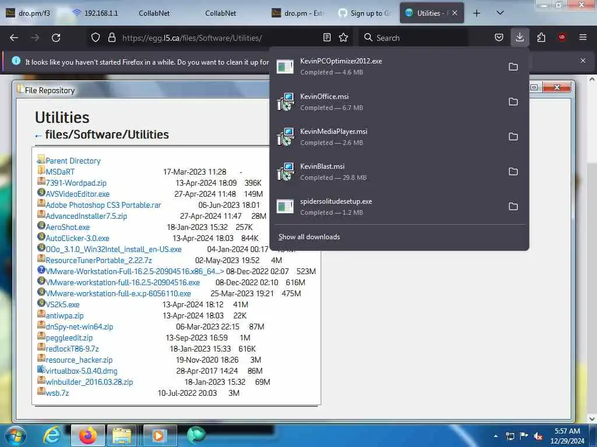Open the spidersolitudesetup.exe download entry
Screen dimensions: 597x447
387,207
